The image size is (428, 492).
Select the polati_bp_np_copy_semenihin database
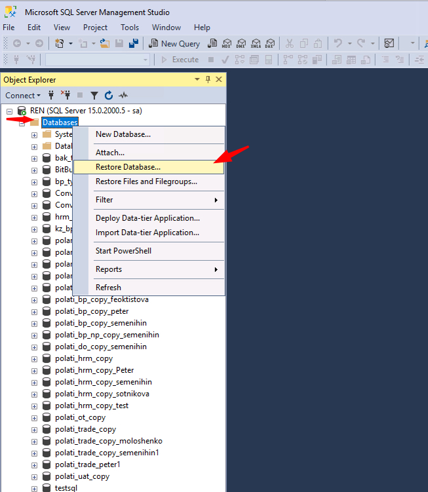(x=107, y=335)
